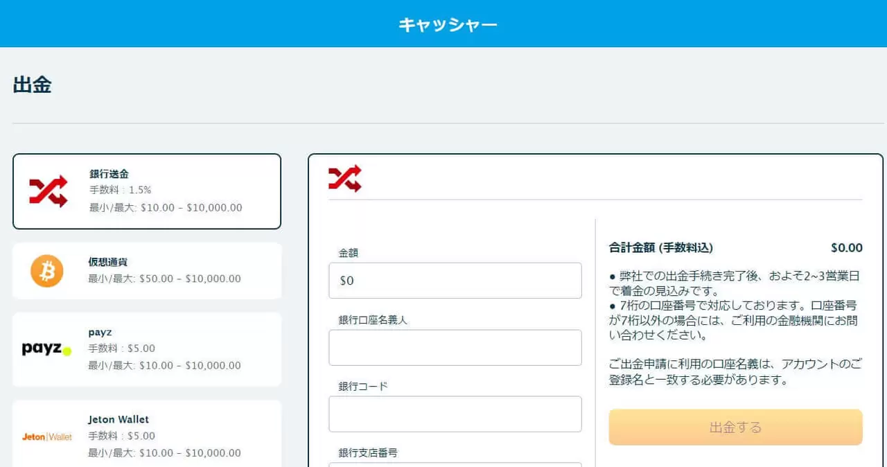
Task: Click the 金額 amount input field
Action: click(455, 281)
